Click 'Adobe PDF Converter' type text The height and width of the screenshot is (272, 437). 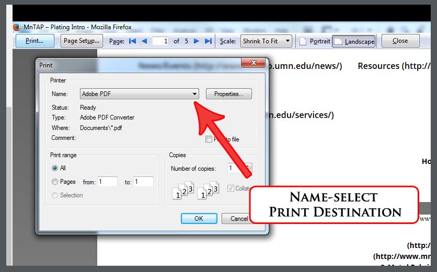107,117
